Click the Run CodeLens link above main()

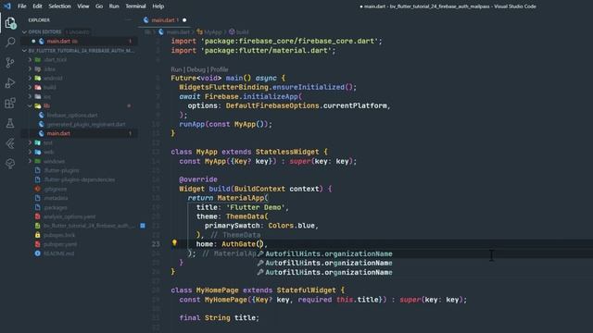click(176, 69)
